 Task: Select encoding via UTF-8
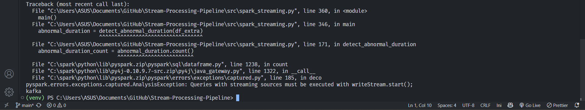tap(468, 105)
